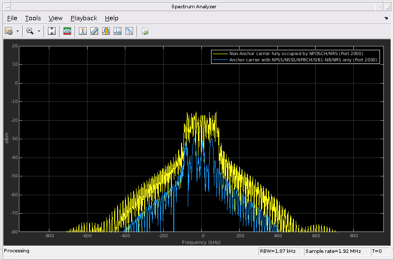Open the Playback menu

[84, 18]
